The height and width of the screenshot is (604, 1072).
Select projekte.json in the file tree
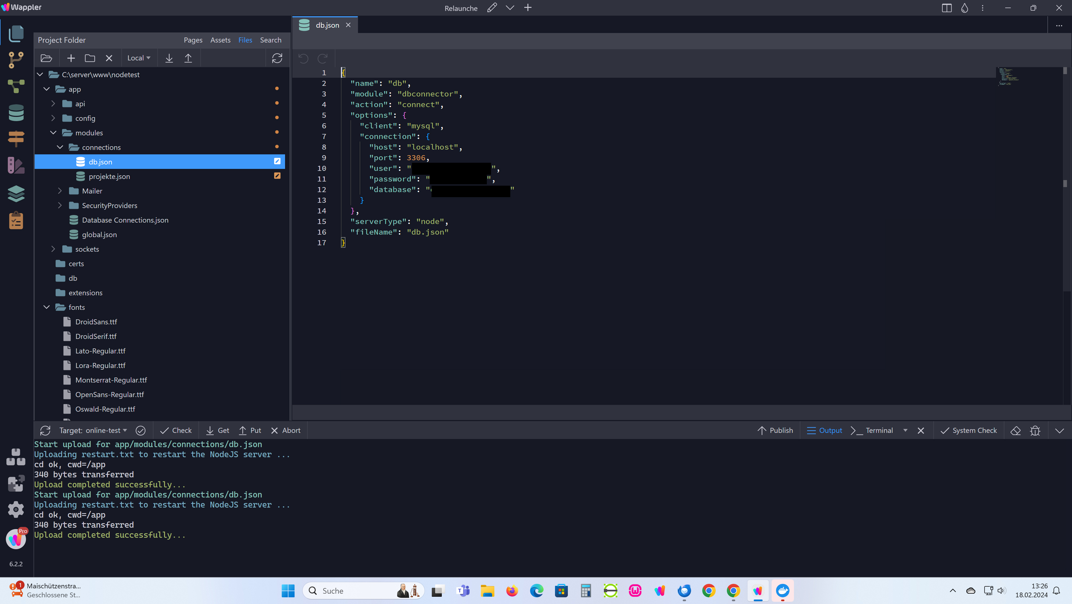109,176
